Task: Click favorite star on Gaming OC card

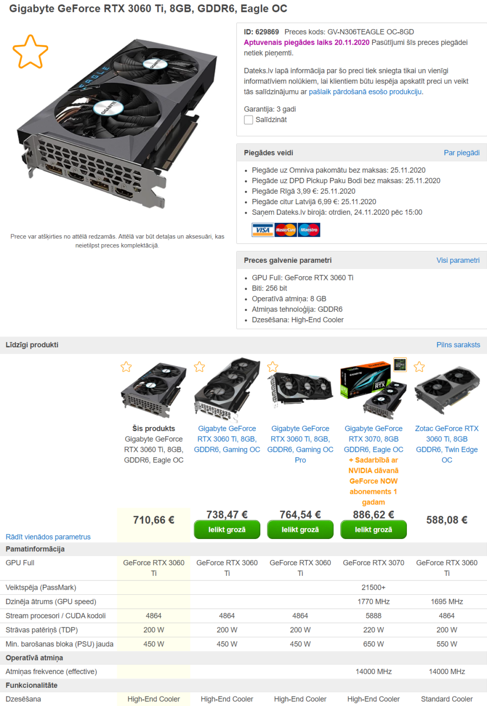Action: point(199,366)
